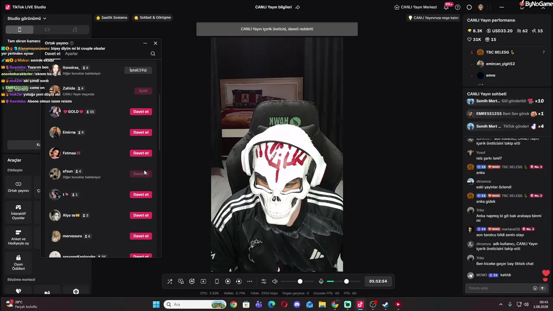Open the audio mixer settings icon
This screenshot has width=553, height=311.
point(264,281)
